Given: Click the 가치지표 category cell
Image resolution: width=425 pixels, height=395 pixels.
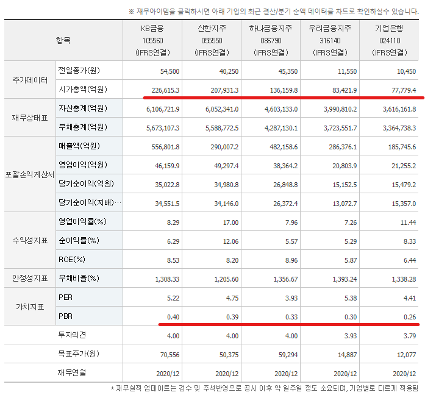Looking at the screenshot, I should coord(30,307).
